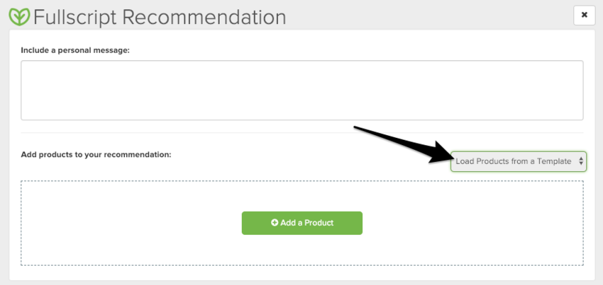This screenshot has width=603, height=285.
Task: Click the "Add products to your recommendation:" label
Action: [96, 154]
